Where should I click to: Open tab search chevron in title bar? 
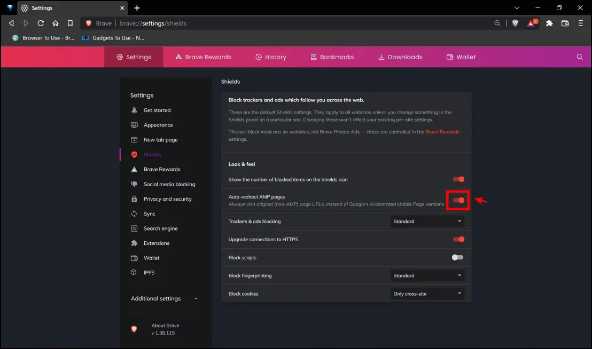pos(517,8)
